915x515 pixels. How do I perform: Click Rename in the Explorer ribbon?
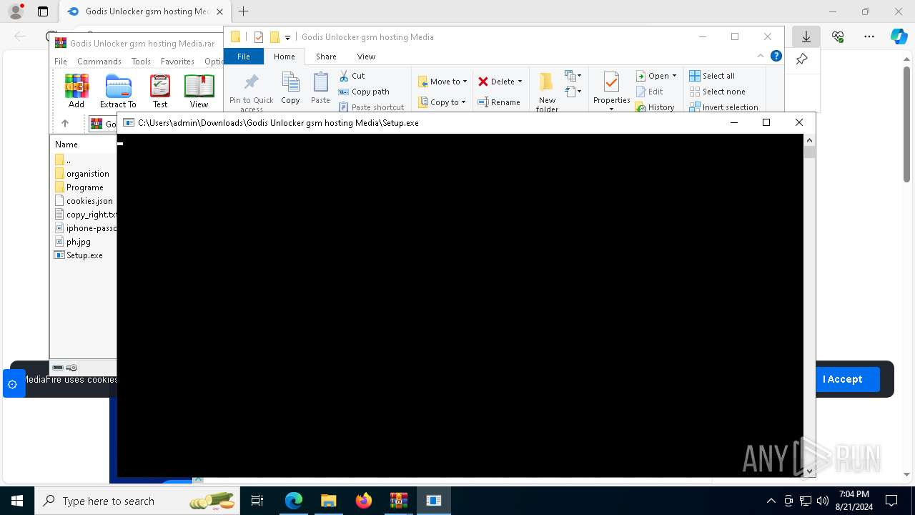499,102
